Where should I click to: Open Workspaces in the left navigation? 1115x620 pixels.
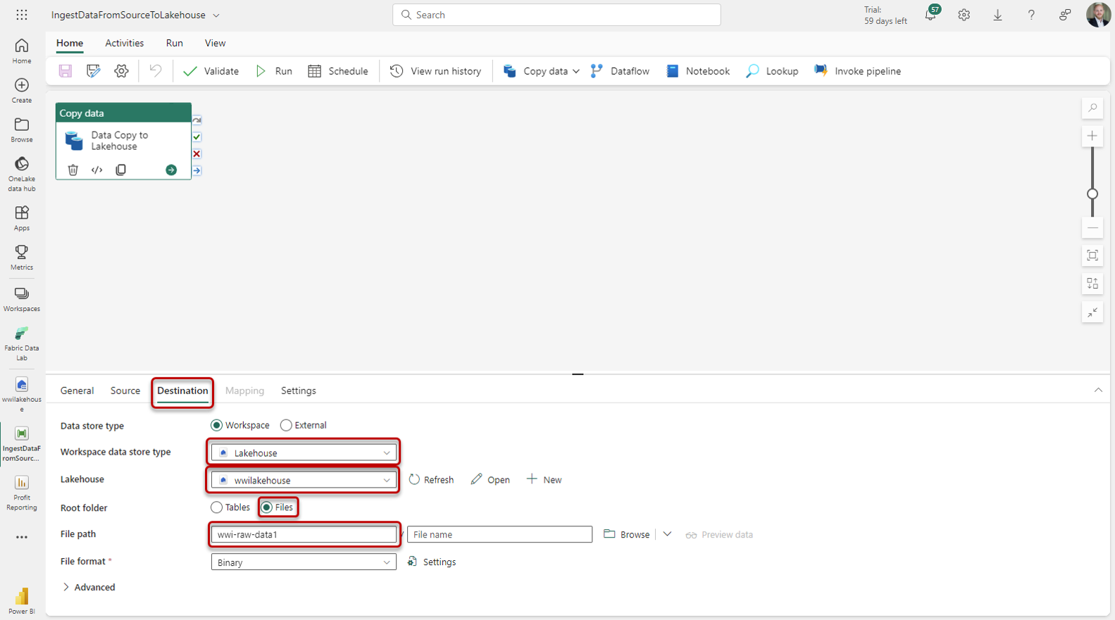pyautogui.click(x=22, y=298)
